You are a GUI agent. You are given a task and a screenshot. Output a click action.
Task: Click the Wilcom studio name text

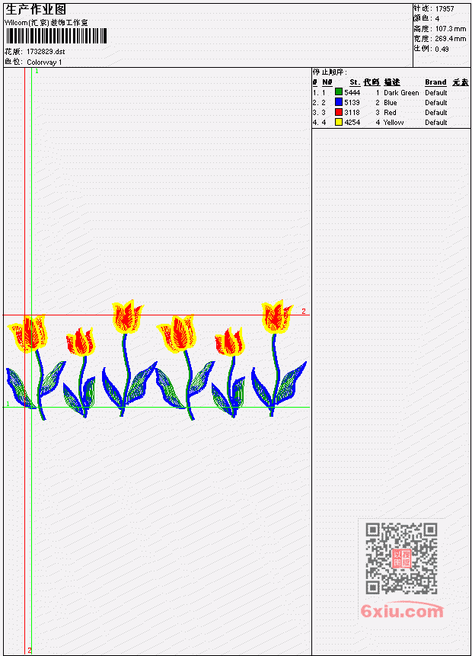pyautogui.click(x=46, y=23)
